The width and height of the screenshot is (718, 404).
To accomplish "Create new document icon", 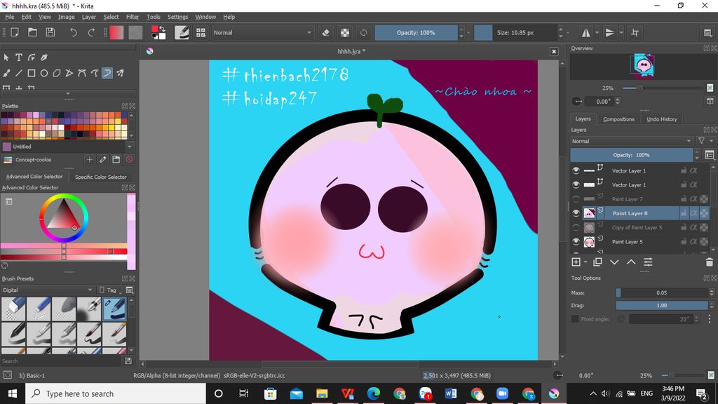I will [x=15, y=32].
